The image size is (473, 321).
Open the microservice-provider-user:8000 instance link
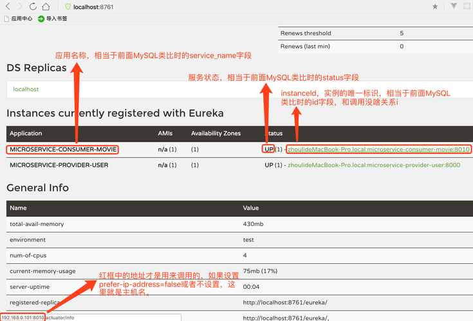(x=373, y=165)
